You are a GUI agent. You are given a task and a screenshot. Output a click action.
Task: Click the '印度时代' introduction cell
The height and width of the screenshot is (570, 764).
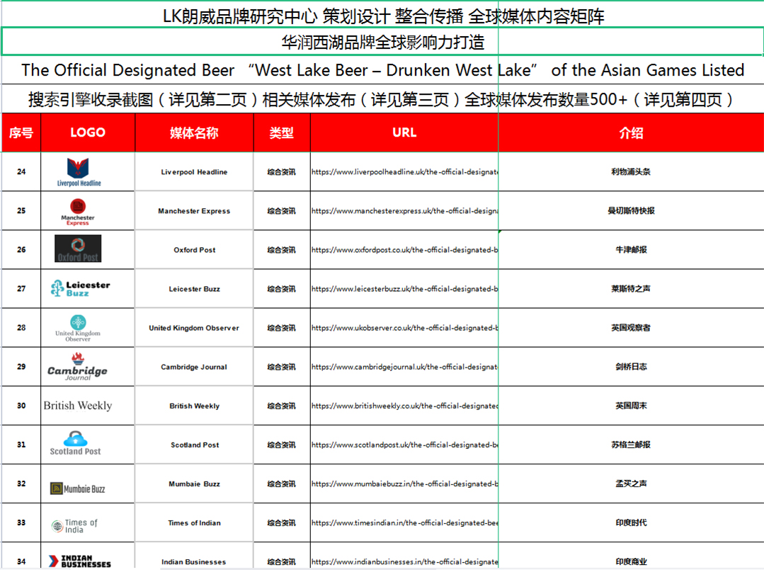click(x=631, y=523)
